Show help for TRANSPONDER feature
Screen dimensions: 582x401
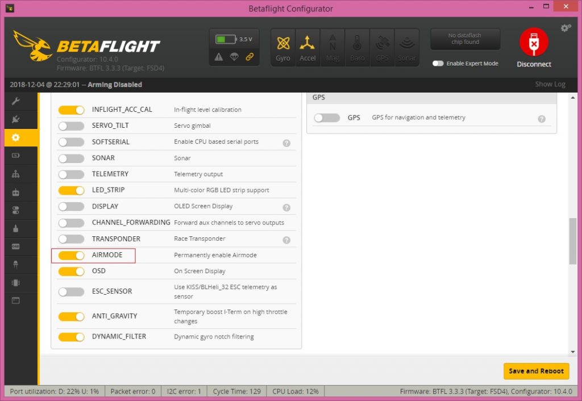[286, 240]
